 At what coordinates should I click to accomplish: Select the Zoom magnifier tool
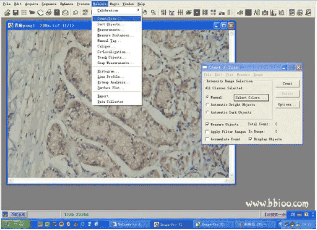click(153, 13)
